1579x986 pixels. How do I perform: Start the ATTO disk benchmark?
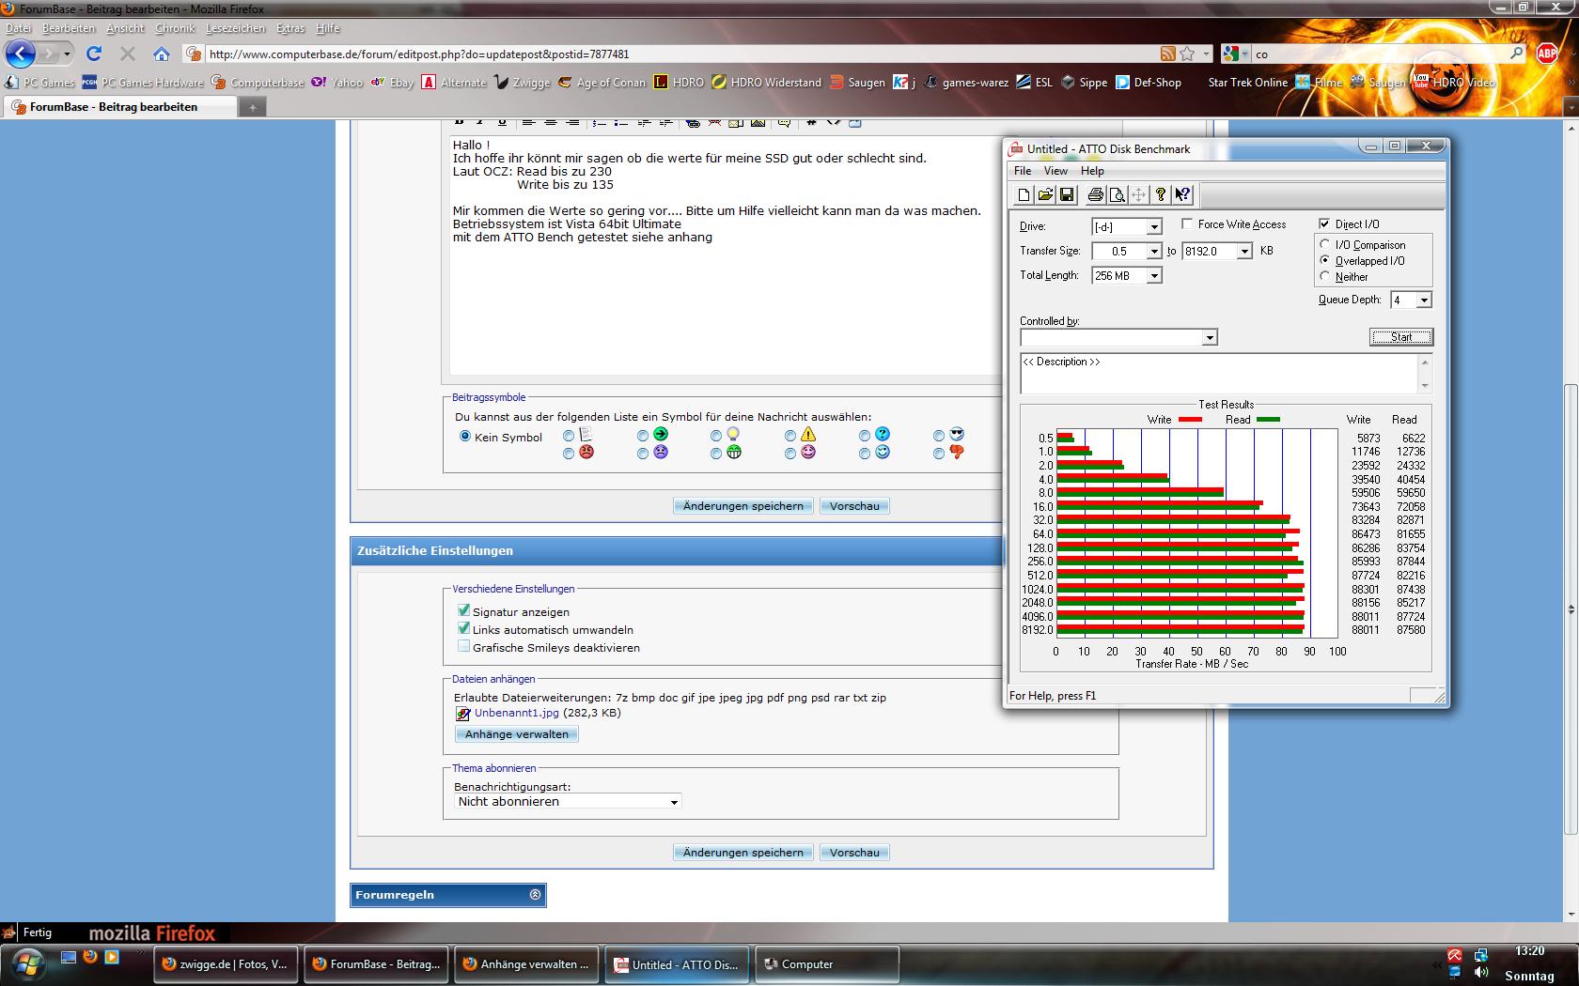(1401, 337)
